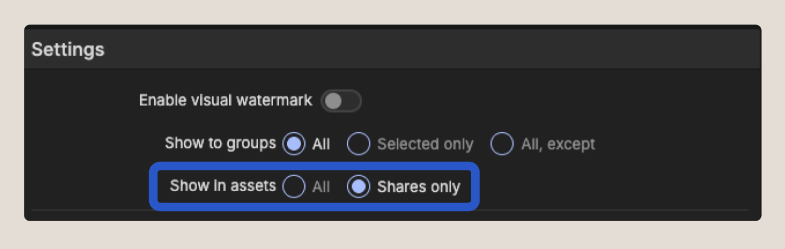
Task: Select the "Shares only" radio button circle
Action: (x=358, y=187)
